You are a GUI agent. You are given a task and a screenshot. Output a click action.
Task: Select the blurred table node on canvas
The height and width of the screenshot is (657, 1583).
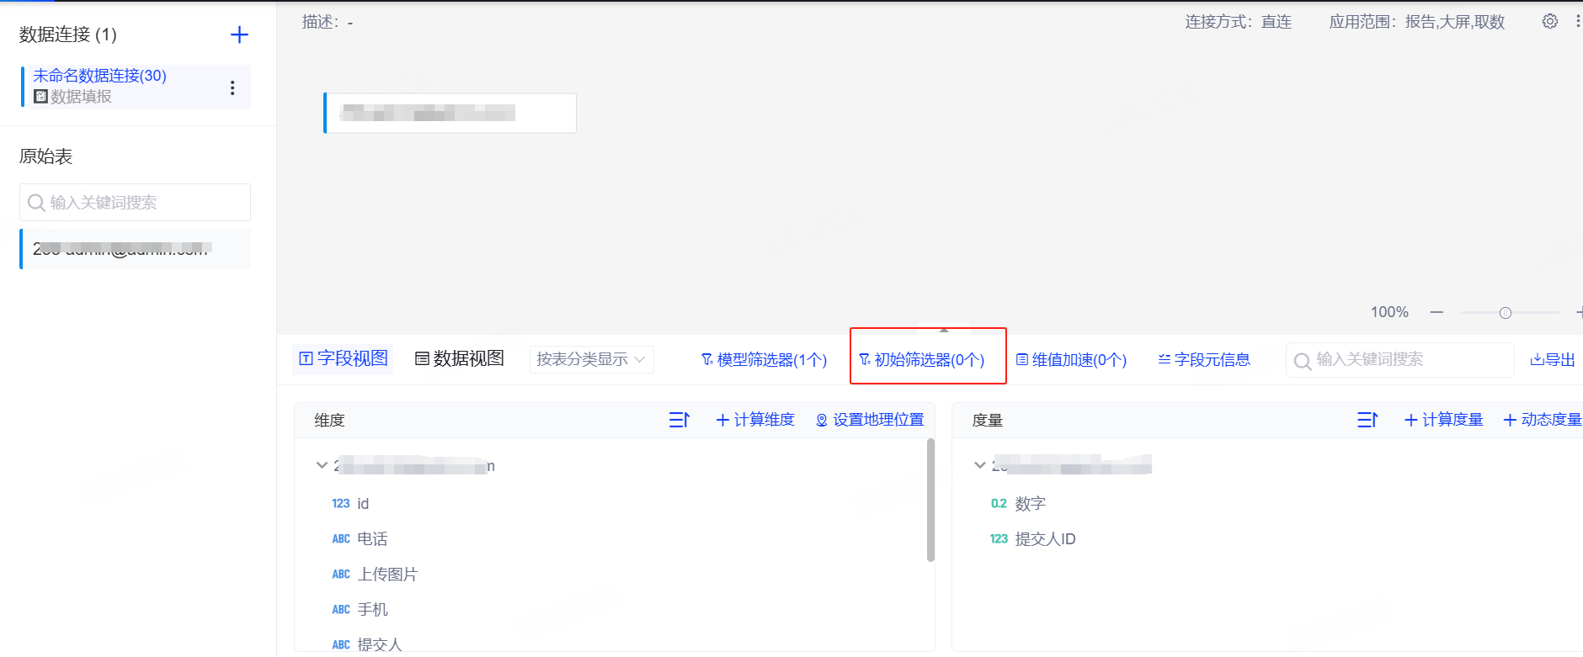450,113
